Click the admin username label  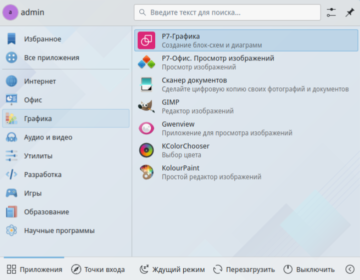pyautogui.click(x=32, y=12)
